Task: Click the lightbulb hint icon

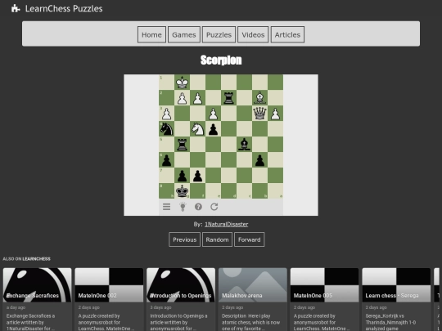Action: click(183, 207)
